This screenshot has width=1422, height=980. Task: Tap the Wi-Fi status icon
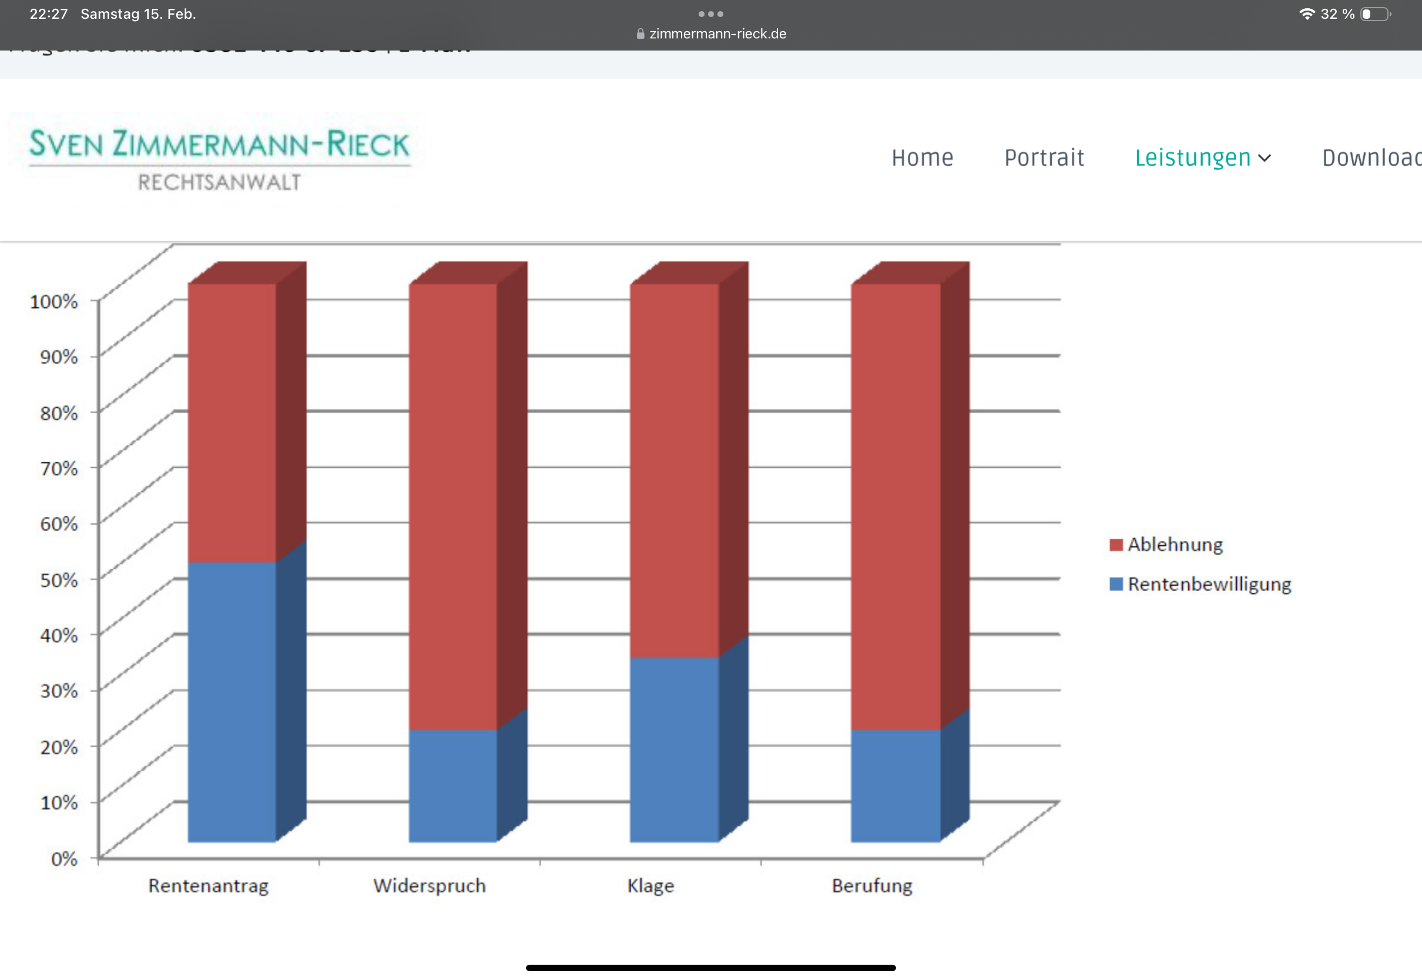1307,14
